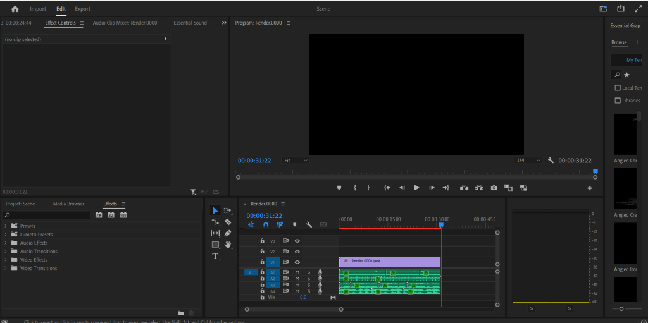This screenshot has height=323, width=648.
Task: Open the Fit zoom level dropdown
Action: [296, 161]
